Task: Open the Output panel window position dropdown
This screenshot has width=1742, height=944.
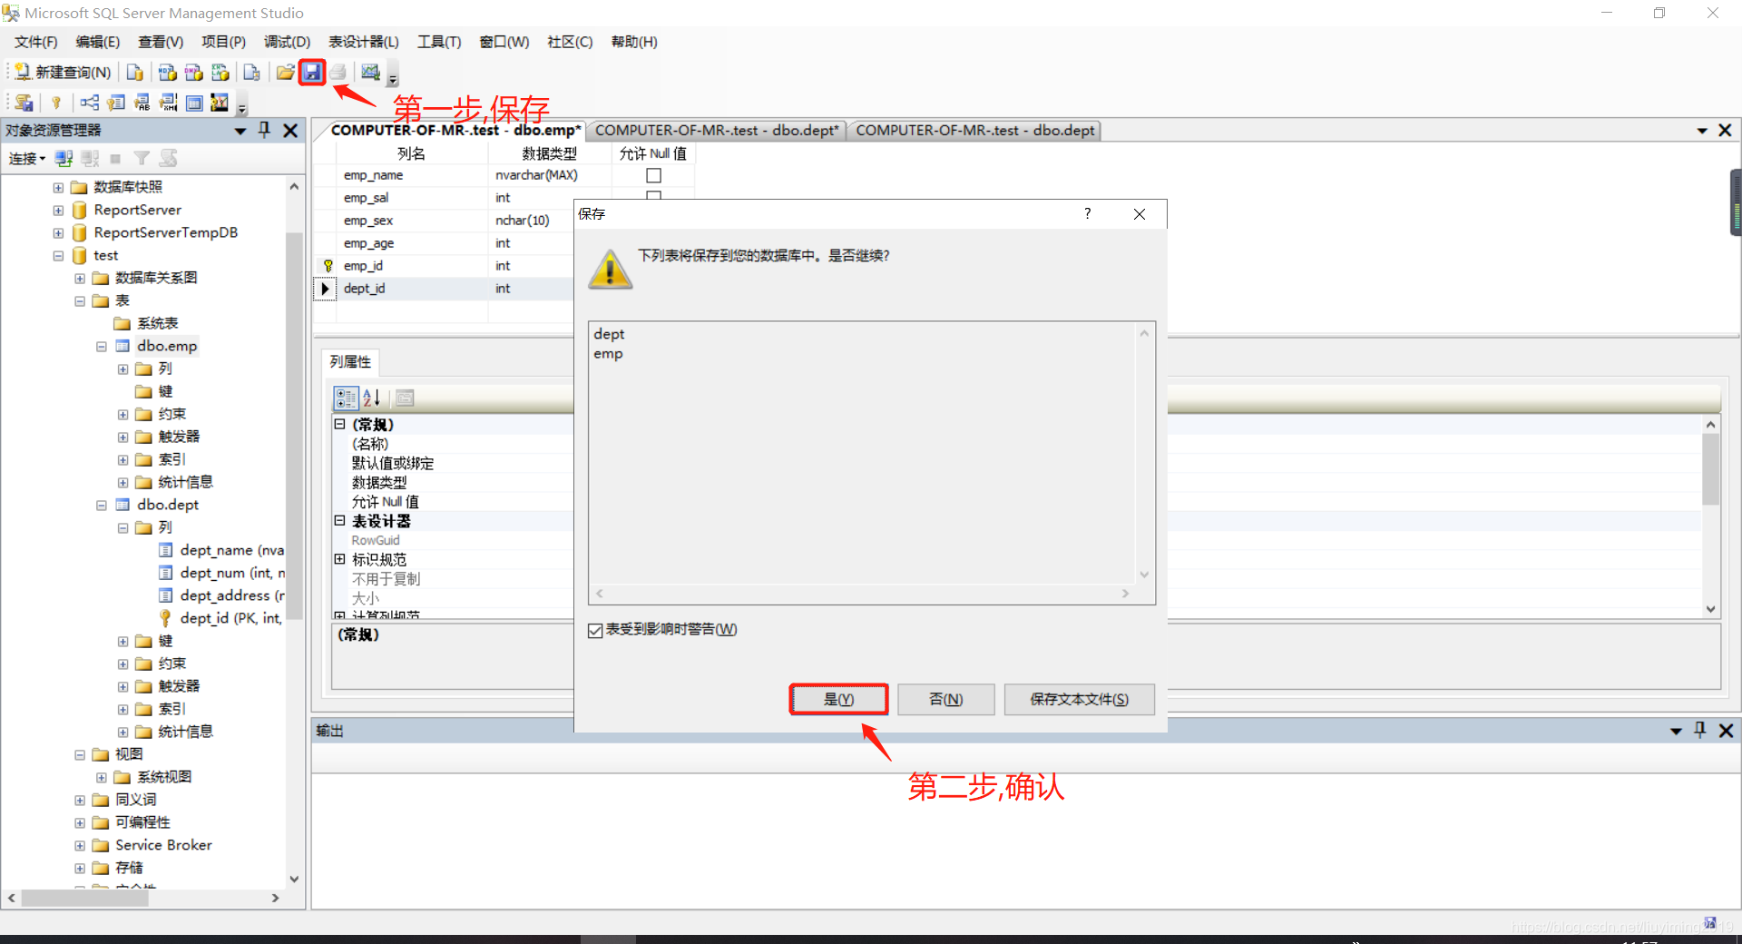Action: [x=1676, y=731]
